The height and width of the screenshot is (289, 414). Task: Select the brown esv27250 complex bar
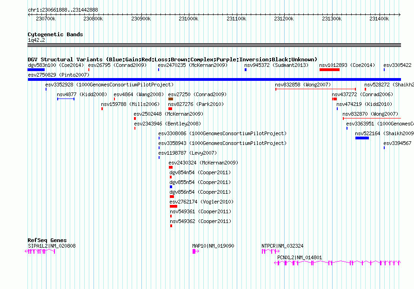tap(171, 99)
